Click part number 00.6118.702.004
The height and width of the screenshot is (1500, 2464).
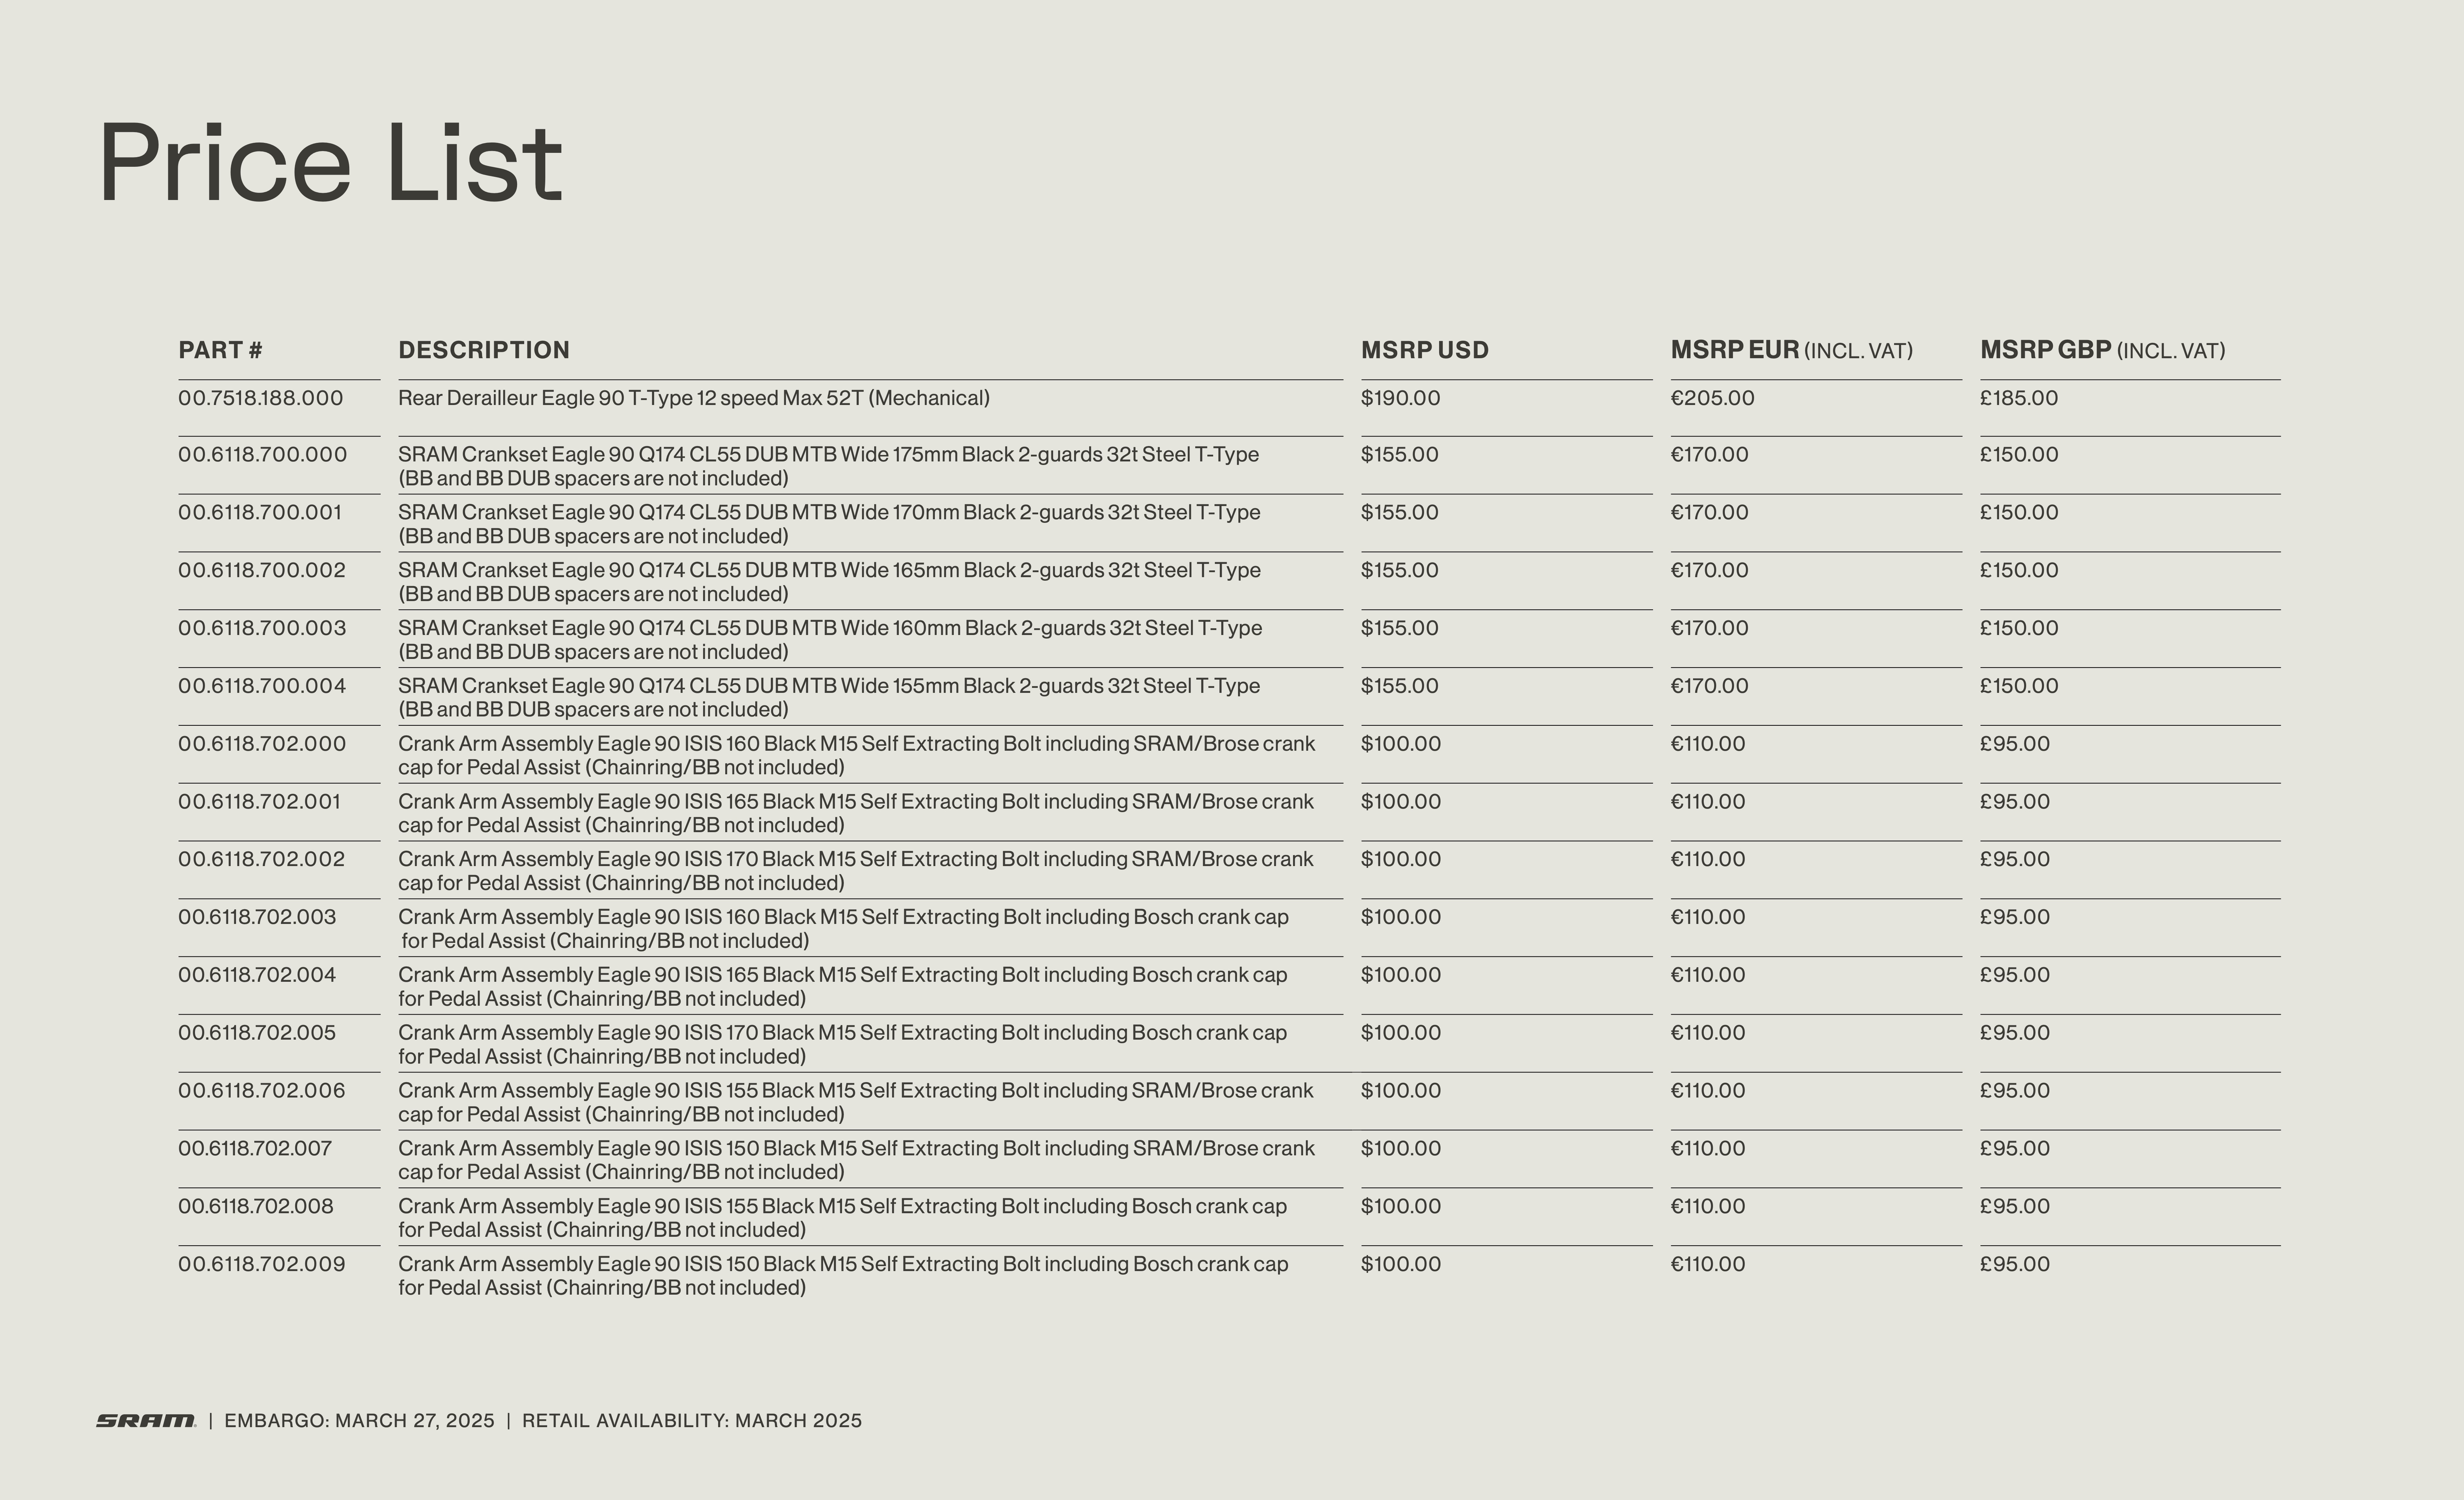point(257,975)
